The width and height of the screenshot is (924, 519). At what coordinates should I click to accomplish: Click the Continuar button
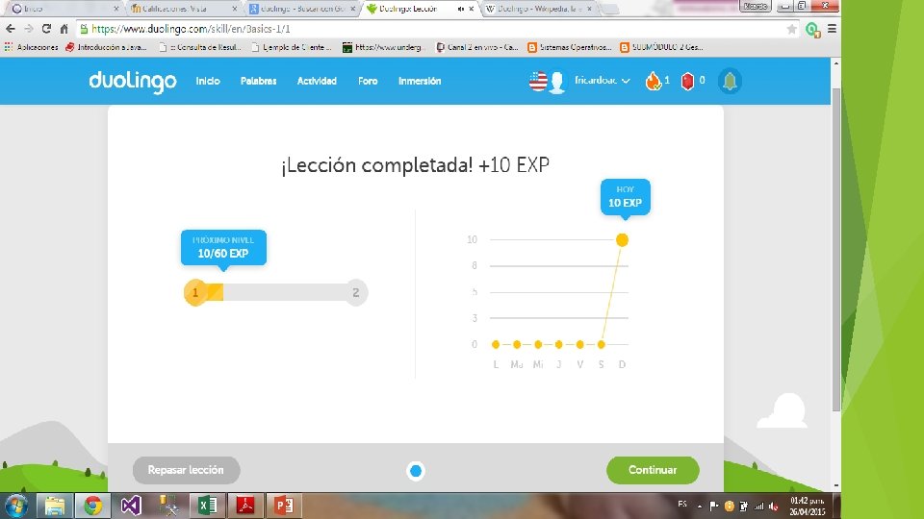pyautogui.click(x=653, y=470)
